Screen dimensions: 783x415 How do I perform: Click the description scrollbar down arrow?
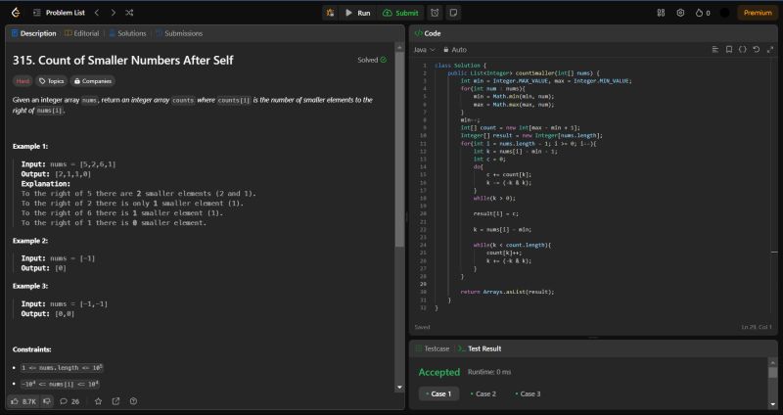[x=399, y=387]
